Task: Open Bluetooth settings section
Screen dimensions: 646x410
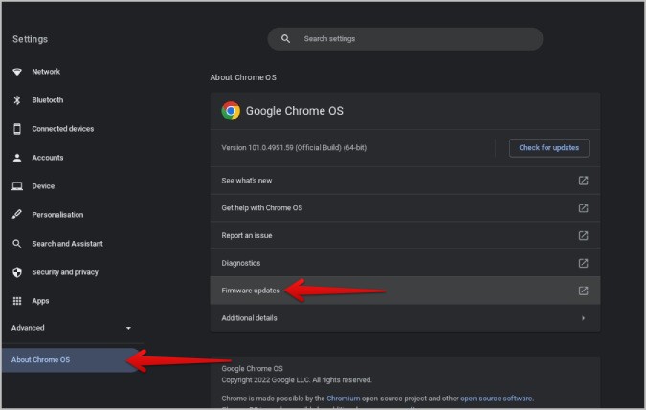Action: pyautogui.click(x=48, y=100)
